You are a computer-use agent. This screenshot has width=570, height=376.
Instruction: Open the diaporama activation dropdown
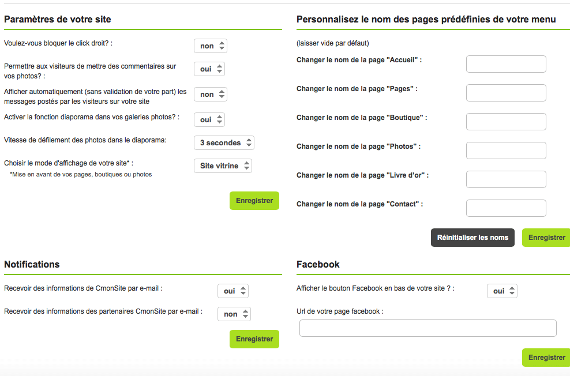pyautogui.click(x=209, y=120)
